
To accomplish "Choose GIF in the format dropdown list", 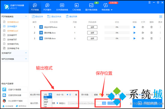I will (x=48, y=105).
